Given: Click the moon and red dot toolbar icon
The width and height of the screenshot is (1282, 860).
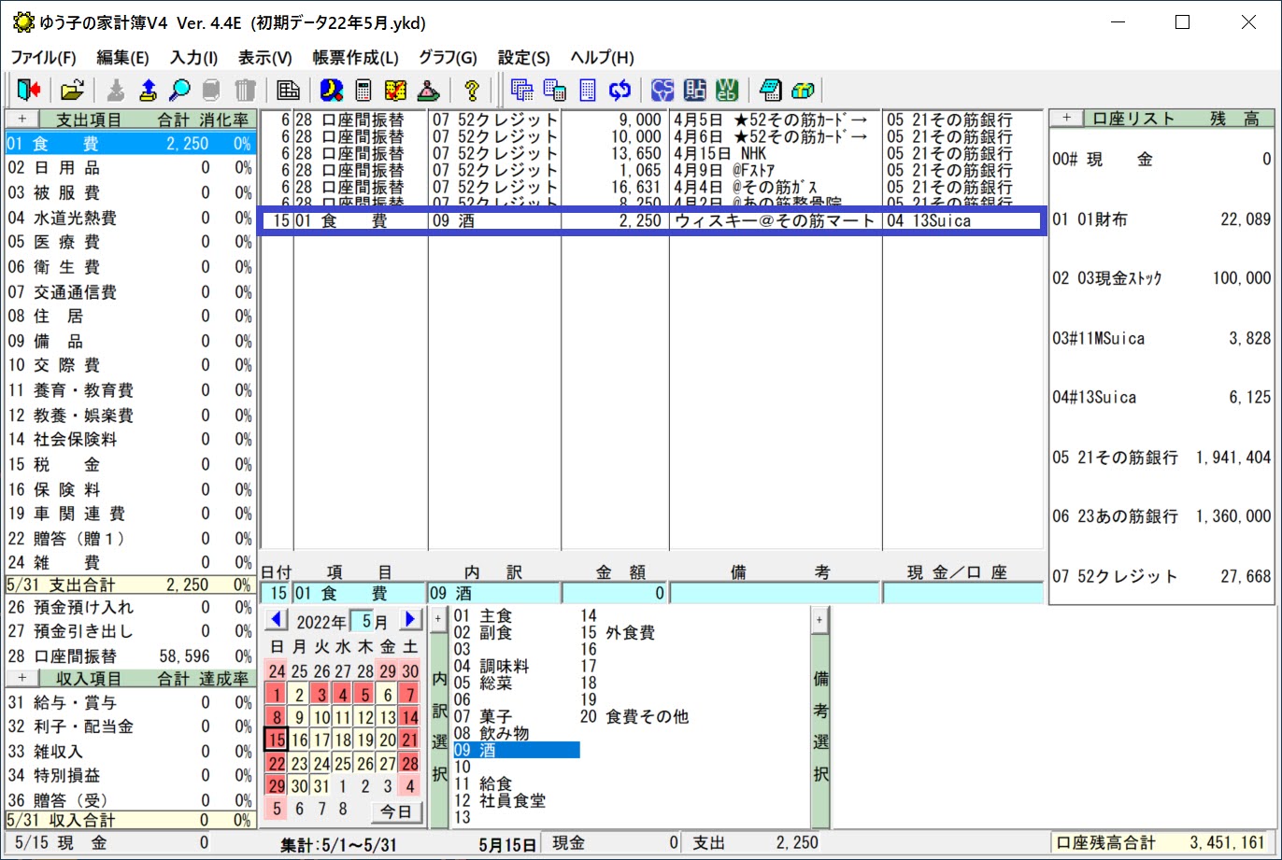Looking at the screenshot, I should pos(332,91).
